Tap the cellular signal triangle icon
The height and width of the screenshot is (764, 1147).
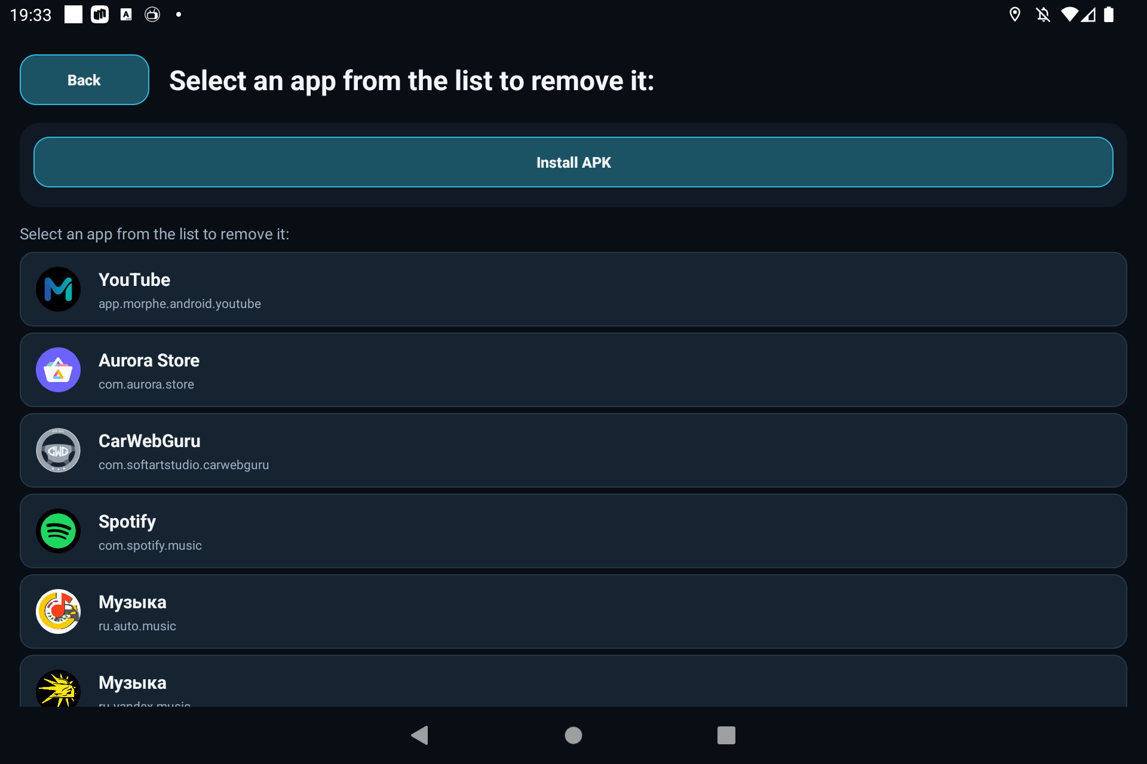[x=1088, y=14]
